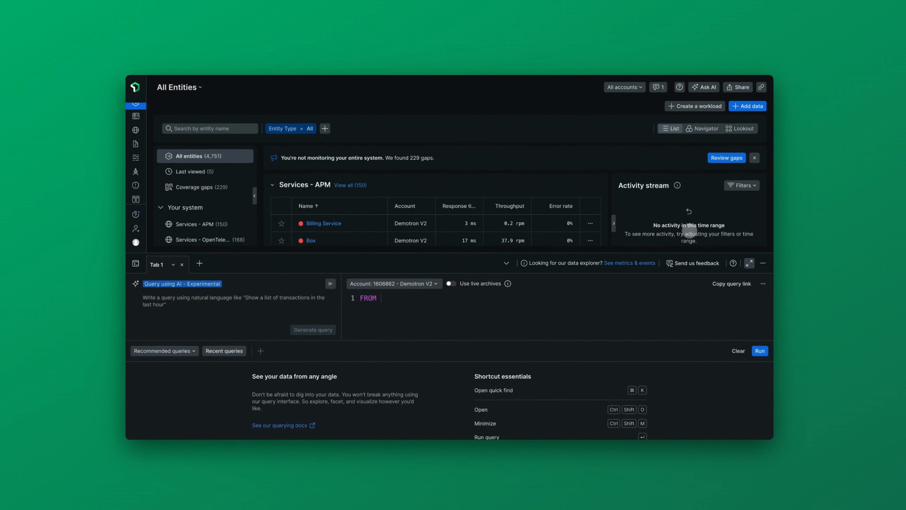
Task: Switch to Lookout view
Action: (x=739, y=128)
